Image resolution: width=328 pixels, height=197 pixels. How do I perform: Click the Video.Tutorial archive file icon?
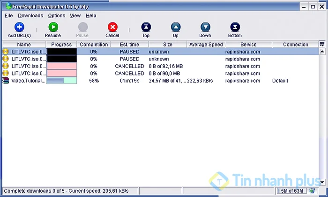coord(6,81)
